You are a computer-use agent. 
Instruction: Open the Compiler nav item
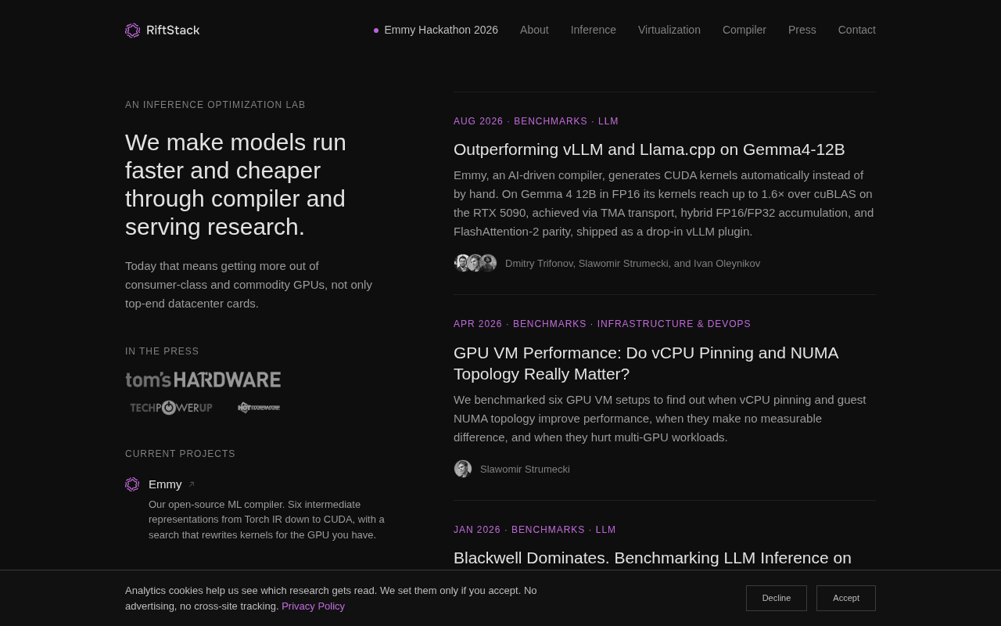744,30
